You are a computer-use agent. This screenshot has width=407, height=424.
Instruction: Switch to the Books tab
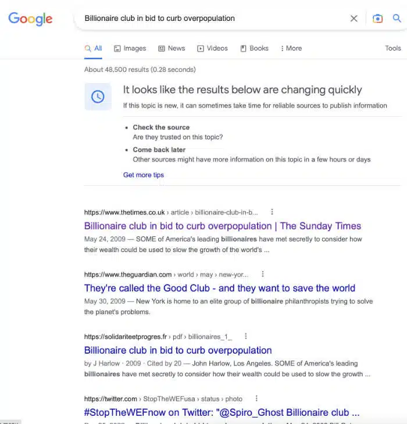tap(255, 48)
